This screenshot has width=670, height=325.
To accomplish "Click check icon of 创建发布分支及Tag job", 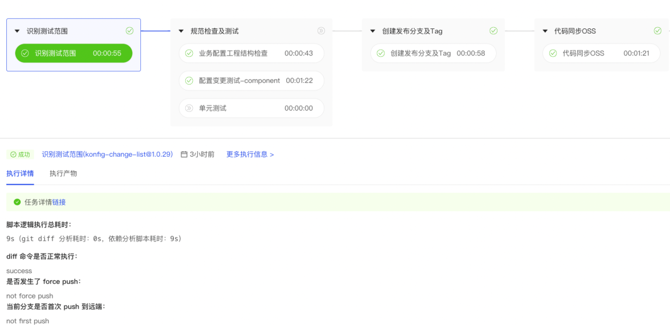I will coord(381,54).
